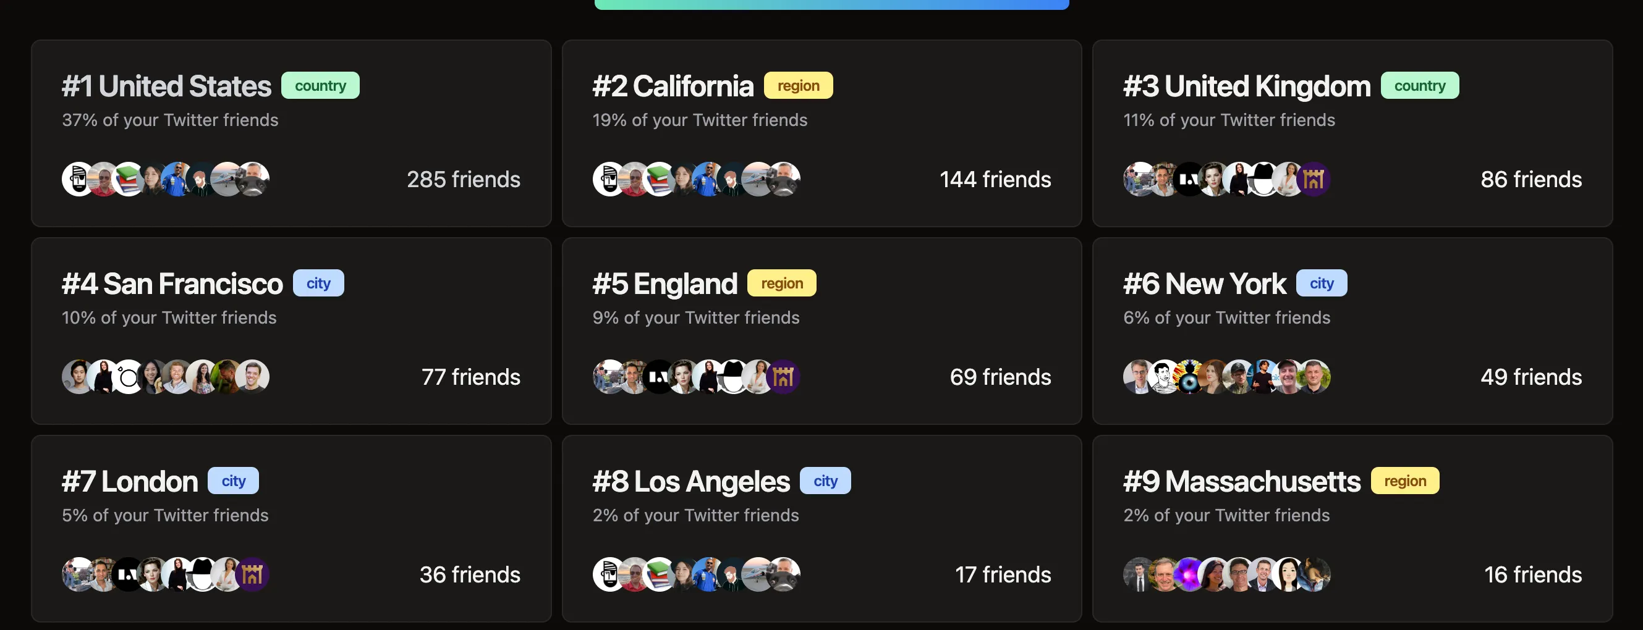Click the "16 friends" count for Massachusetts
The image size is (1643, 630).
click(x=1532, y=574)
